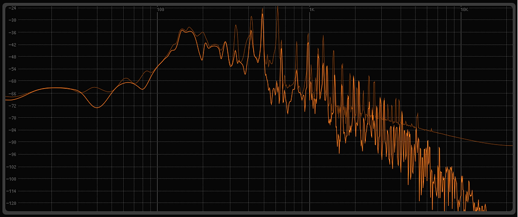Click the -42 dB scale label
518x217 pixels.
[13, 44]
